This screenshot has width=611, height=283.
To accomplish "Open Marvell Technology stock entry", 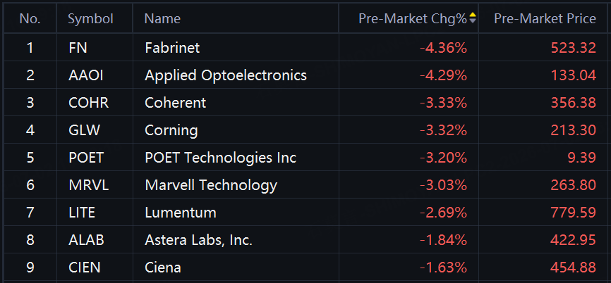I will coord(305,185).
